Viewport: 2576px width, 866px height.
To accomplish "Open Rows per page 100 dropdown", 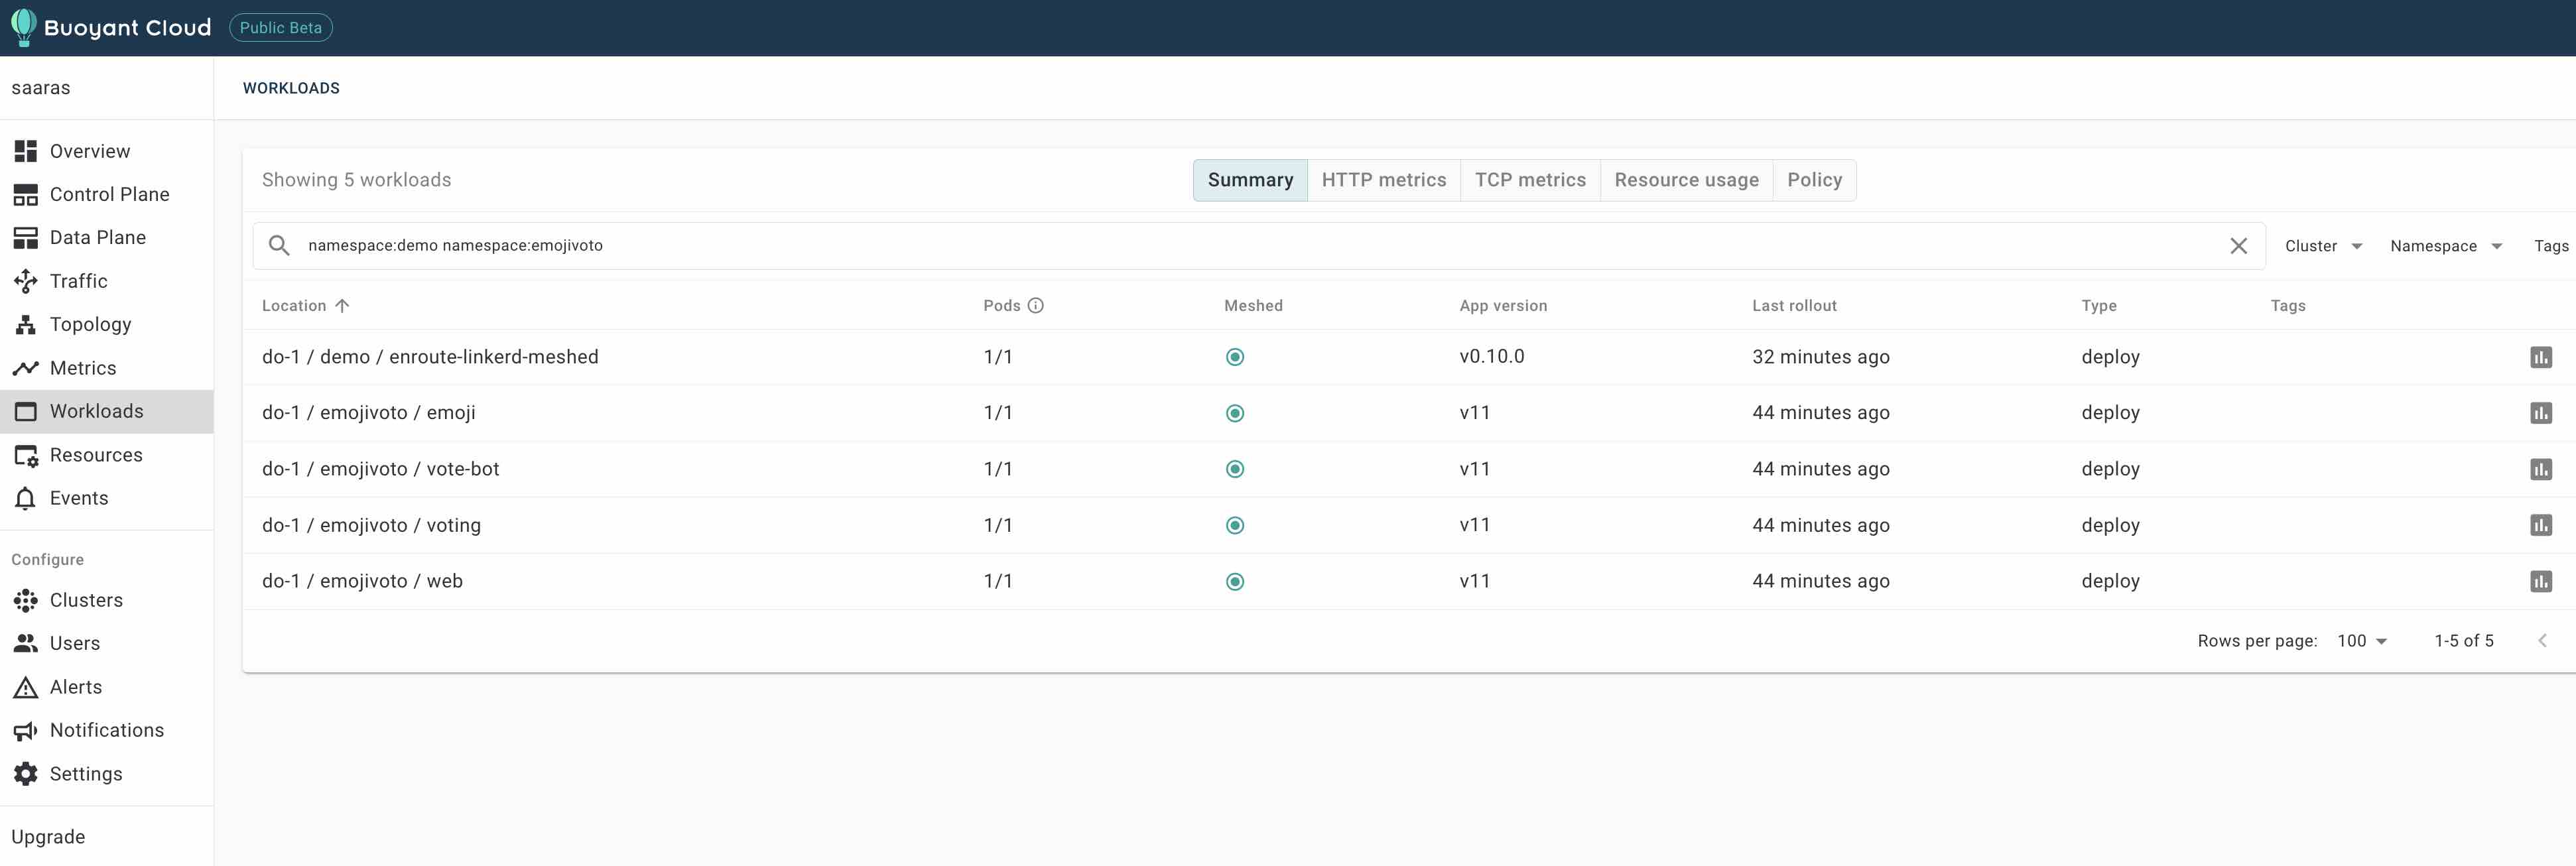I will 2362,641.
